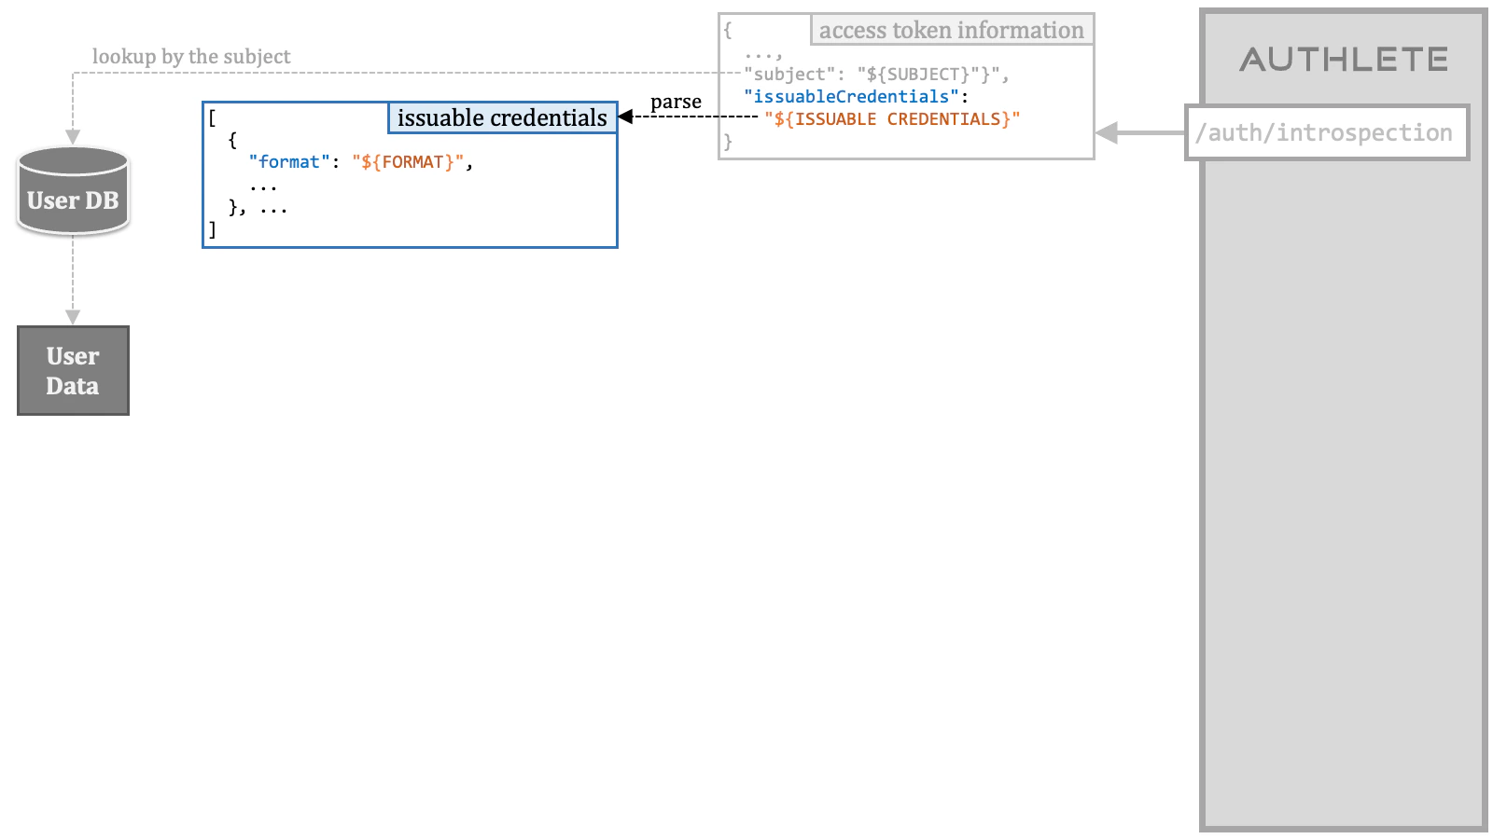Select the access token information label
The height and width of the screenshot is (839, 1493).
[952, 30]
